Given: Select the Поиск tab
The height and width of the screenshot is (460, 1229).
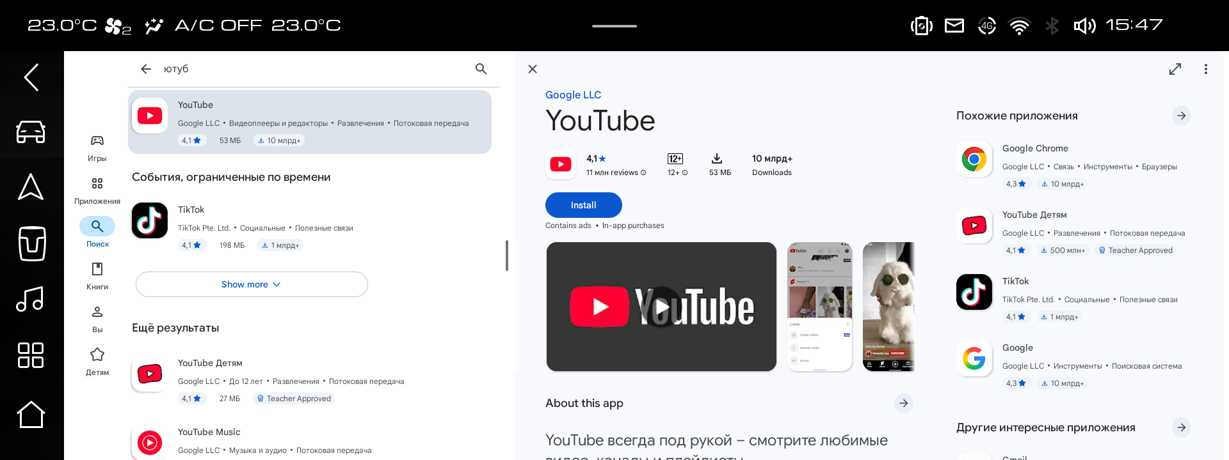Looking at the screenshot, I should pos(97,234).
